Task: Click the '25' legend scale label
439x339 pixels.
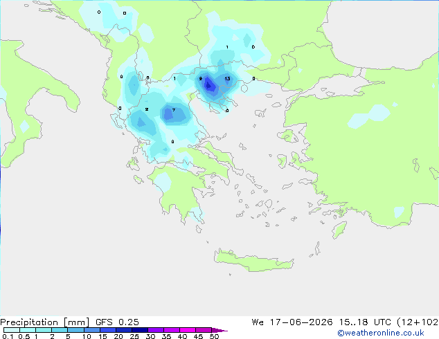Action: pyautogui.click(x=134, y=336)
